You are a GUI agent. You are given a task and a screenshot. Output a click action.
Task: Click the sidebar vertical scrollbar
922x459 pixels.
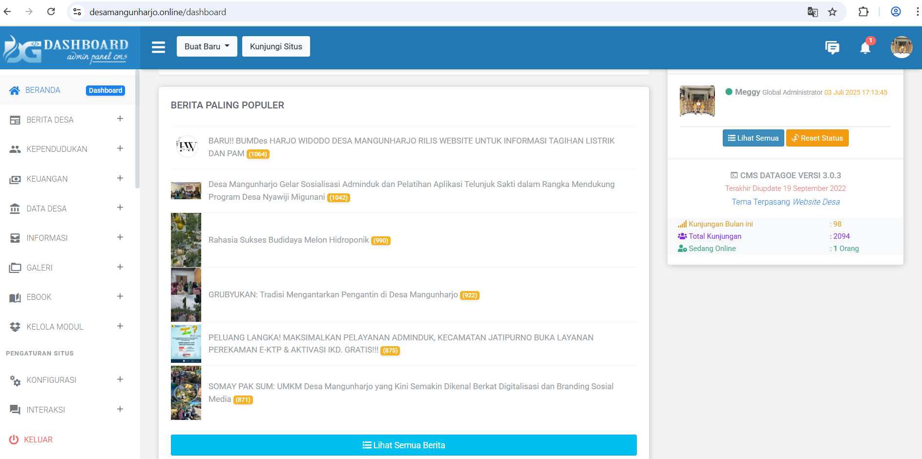coord(137,129)
